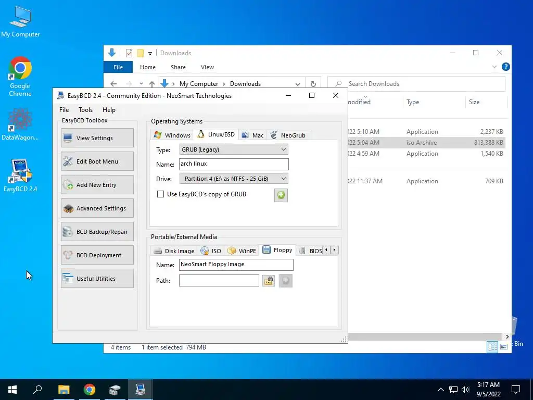Click the green add Linux entry button
The width and height of the screenshot is (533, 400).
coord(281,195)
